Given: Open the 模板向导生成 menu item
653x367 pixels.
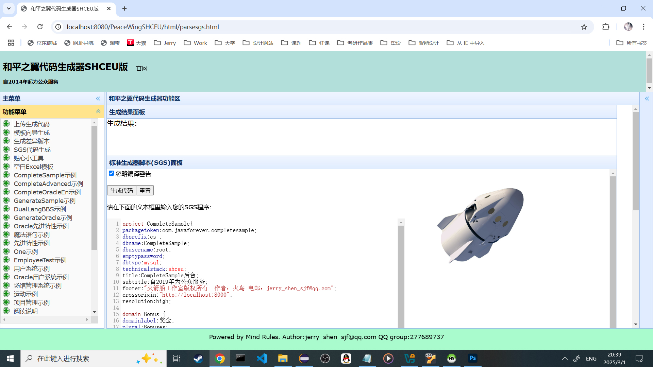Looking at the screenshot, I should point(32,133).
